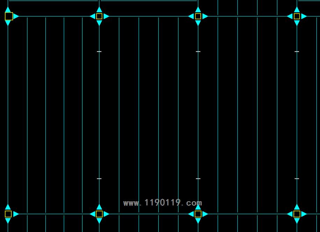Click upward arrow above second top-row node

click(99, 9)
